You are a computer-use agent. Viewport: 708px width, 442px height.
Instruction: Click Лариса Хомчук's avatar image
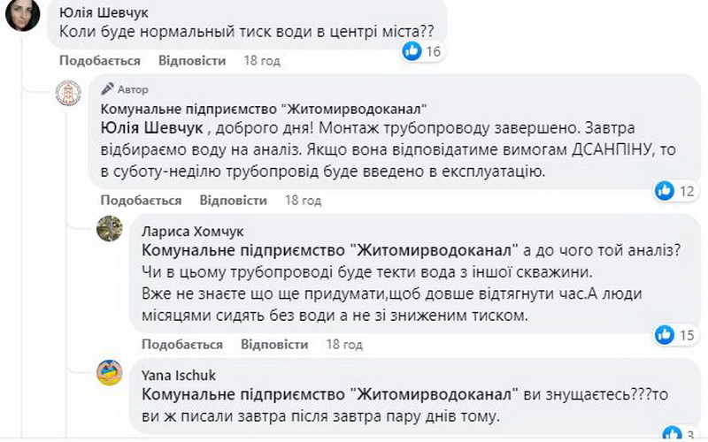[x=109, y=228]
